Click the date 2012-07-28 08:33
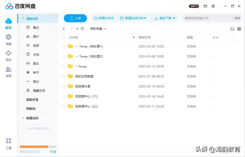The image size is (245, 157). (x=151, y=76)
